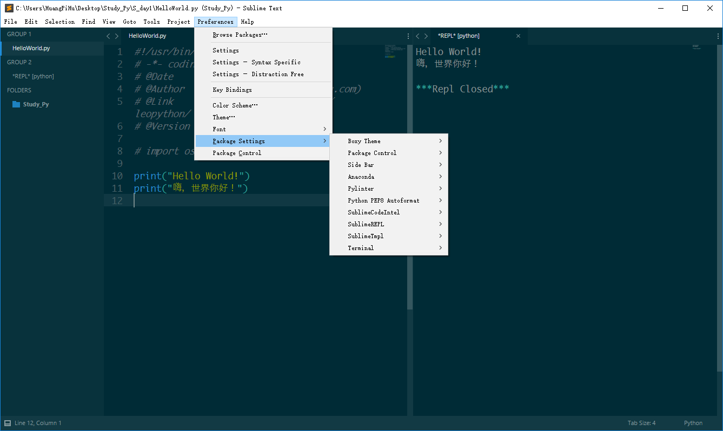
Task: Go to next tab arrow in left pane
Action: pos(117,36)
